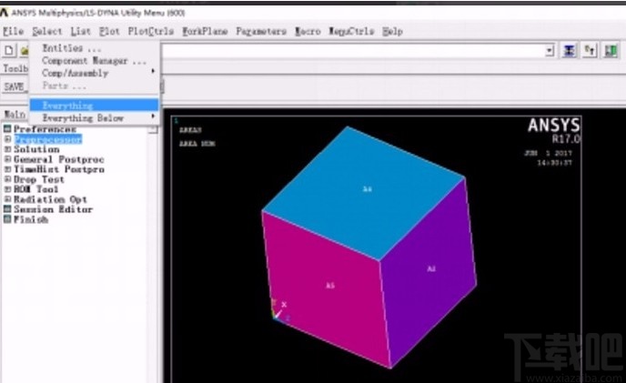The width and height of the screenshot is (626, 383).
Task: Open the Help menu
Action: click(392, 31)
